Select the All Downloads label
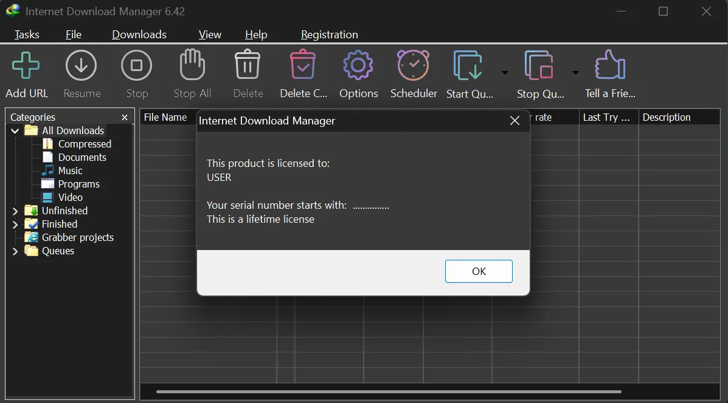Image resolution: width=728 pixels, height=403 pixels. pos(73,130)
